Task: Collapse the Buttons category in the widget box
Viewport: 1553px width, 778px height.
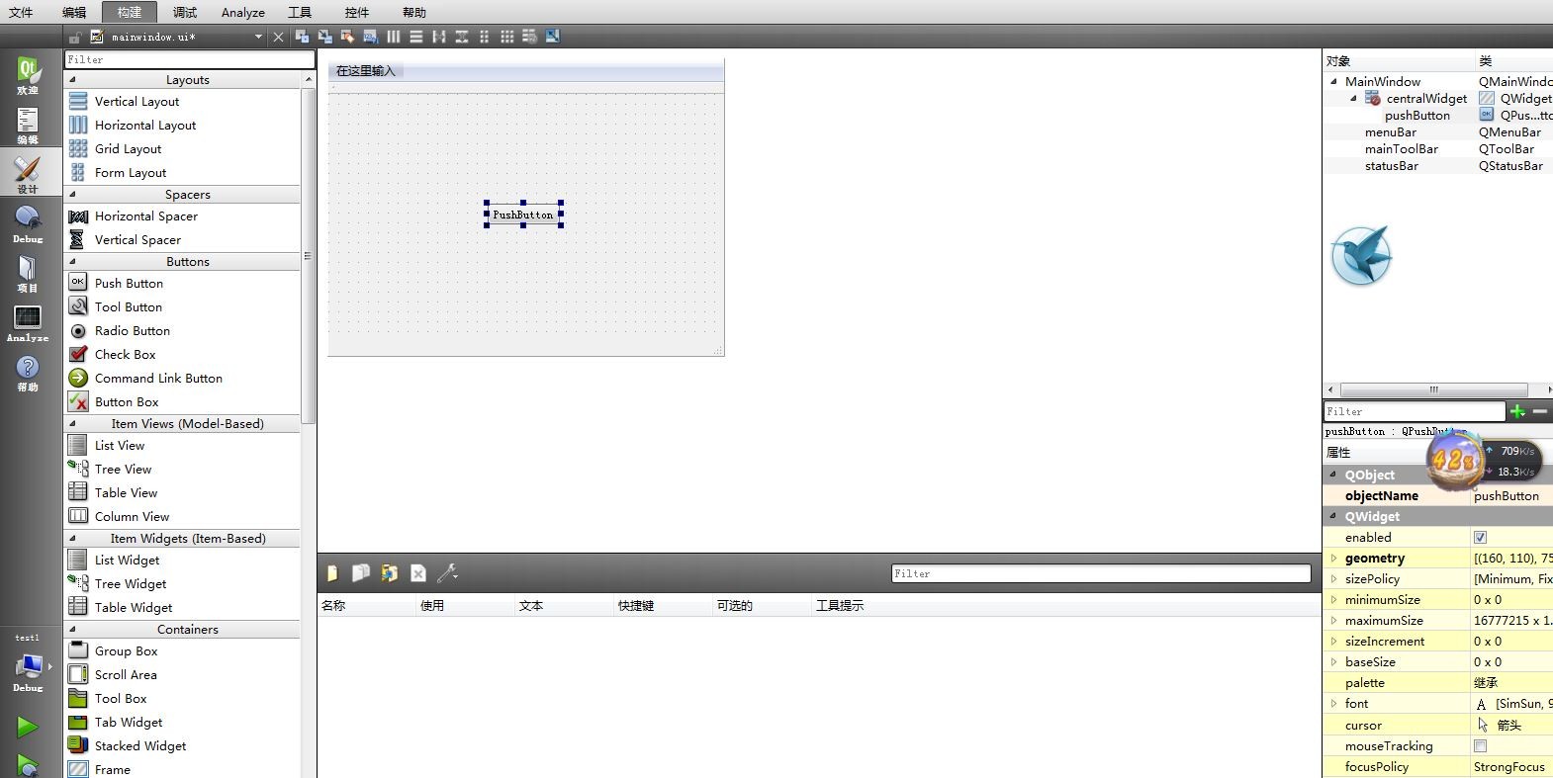Action: click(72, 262)
